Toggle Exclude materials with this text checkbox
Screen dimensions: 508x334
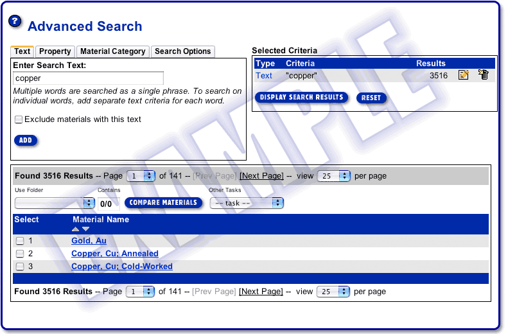coord(19,119)
